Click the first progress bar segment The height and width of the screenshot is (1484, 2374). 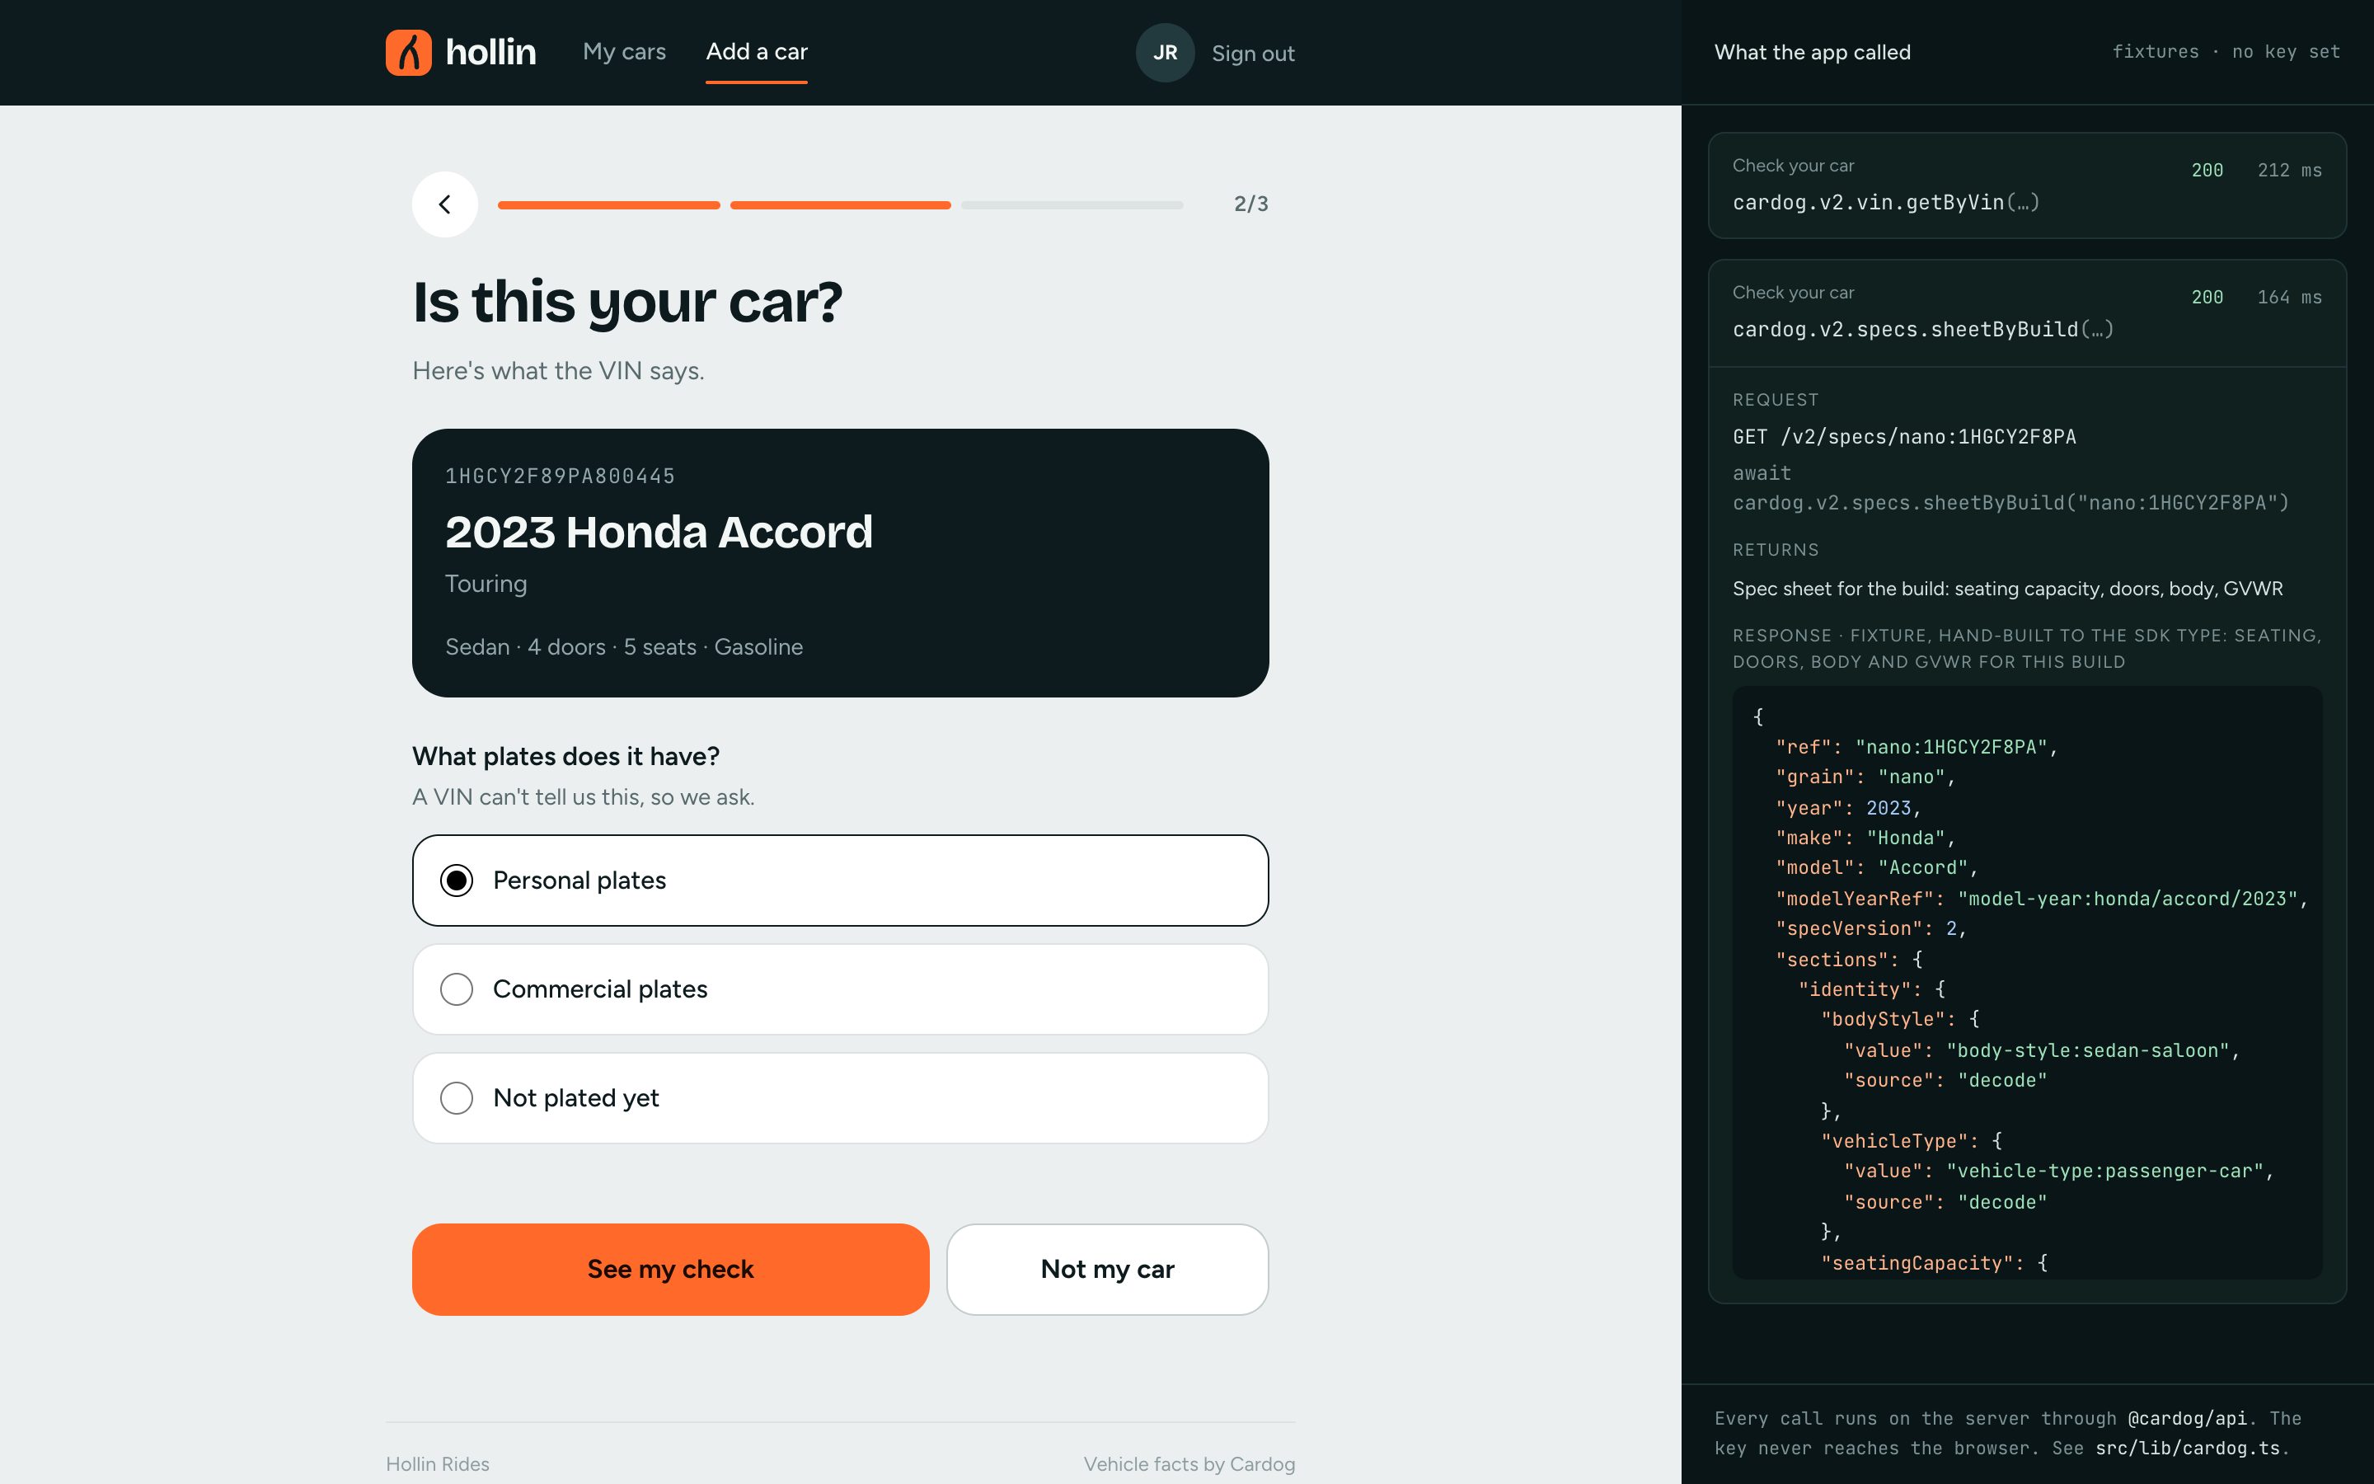click(x=608, y=205)
